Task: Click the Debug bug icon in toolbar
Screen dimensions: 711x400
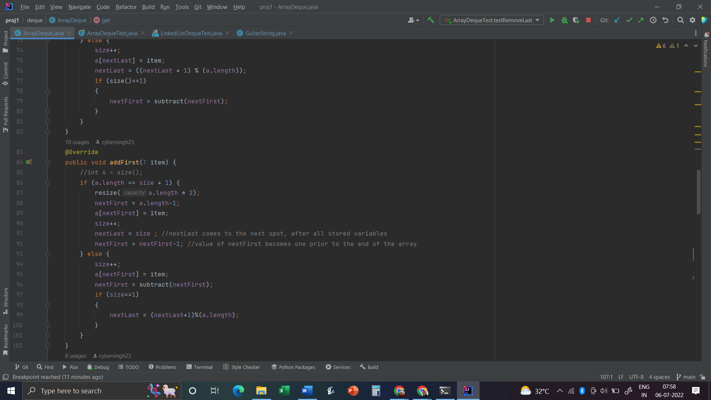Action: point(564,20)
